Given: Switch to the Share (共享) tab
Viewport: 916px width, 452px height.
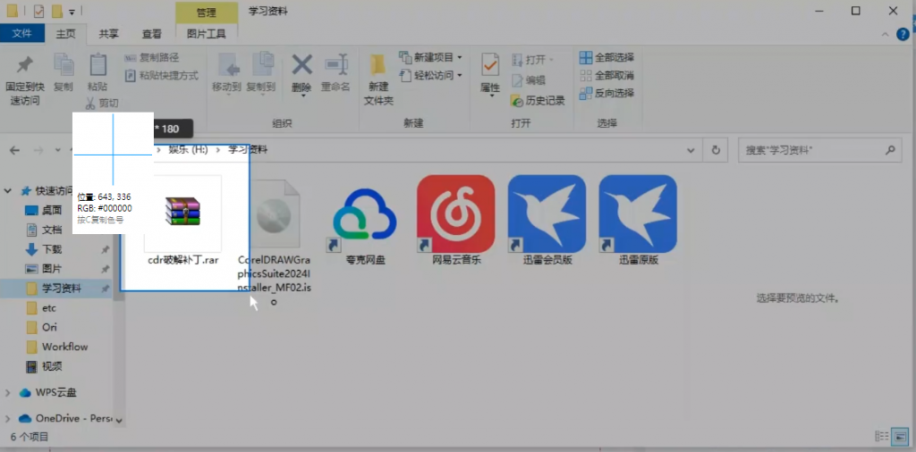Looking at the screenshot, I should coord(108,34).
